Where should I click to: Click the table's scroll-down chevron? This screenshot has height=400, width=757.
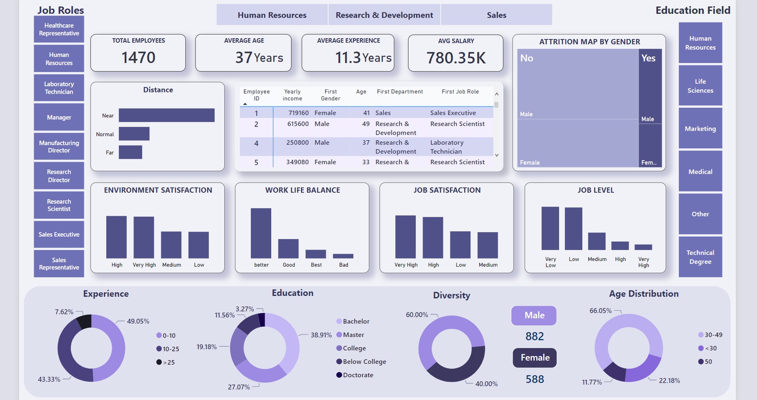[x=496, y=155]
